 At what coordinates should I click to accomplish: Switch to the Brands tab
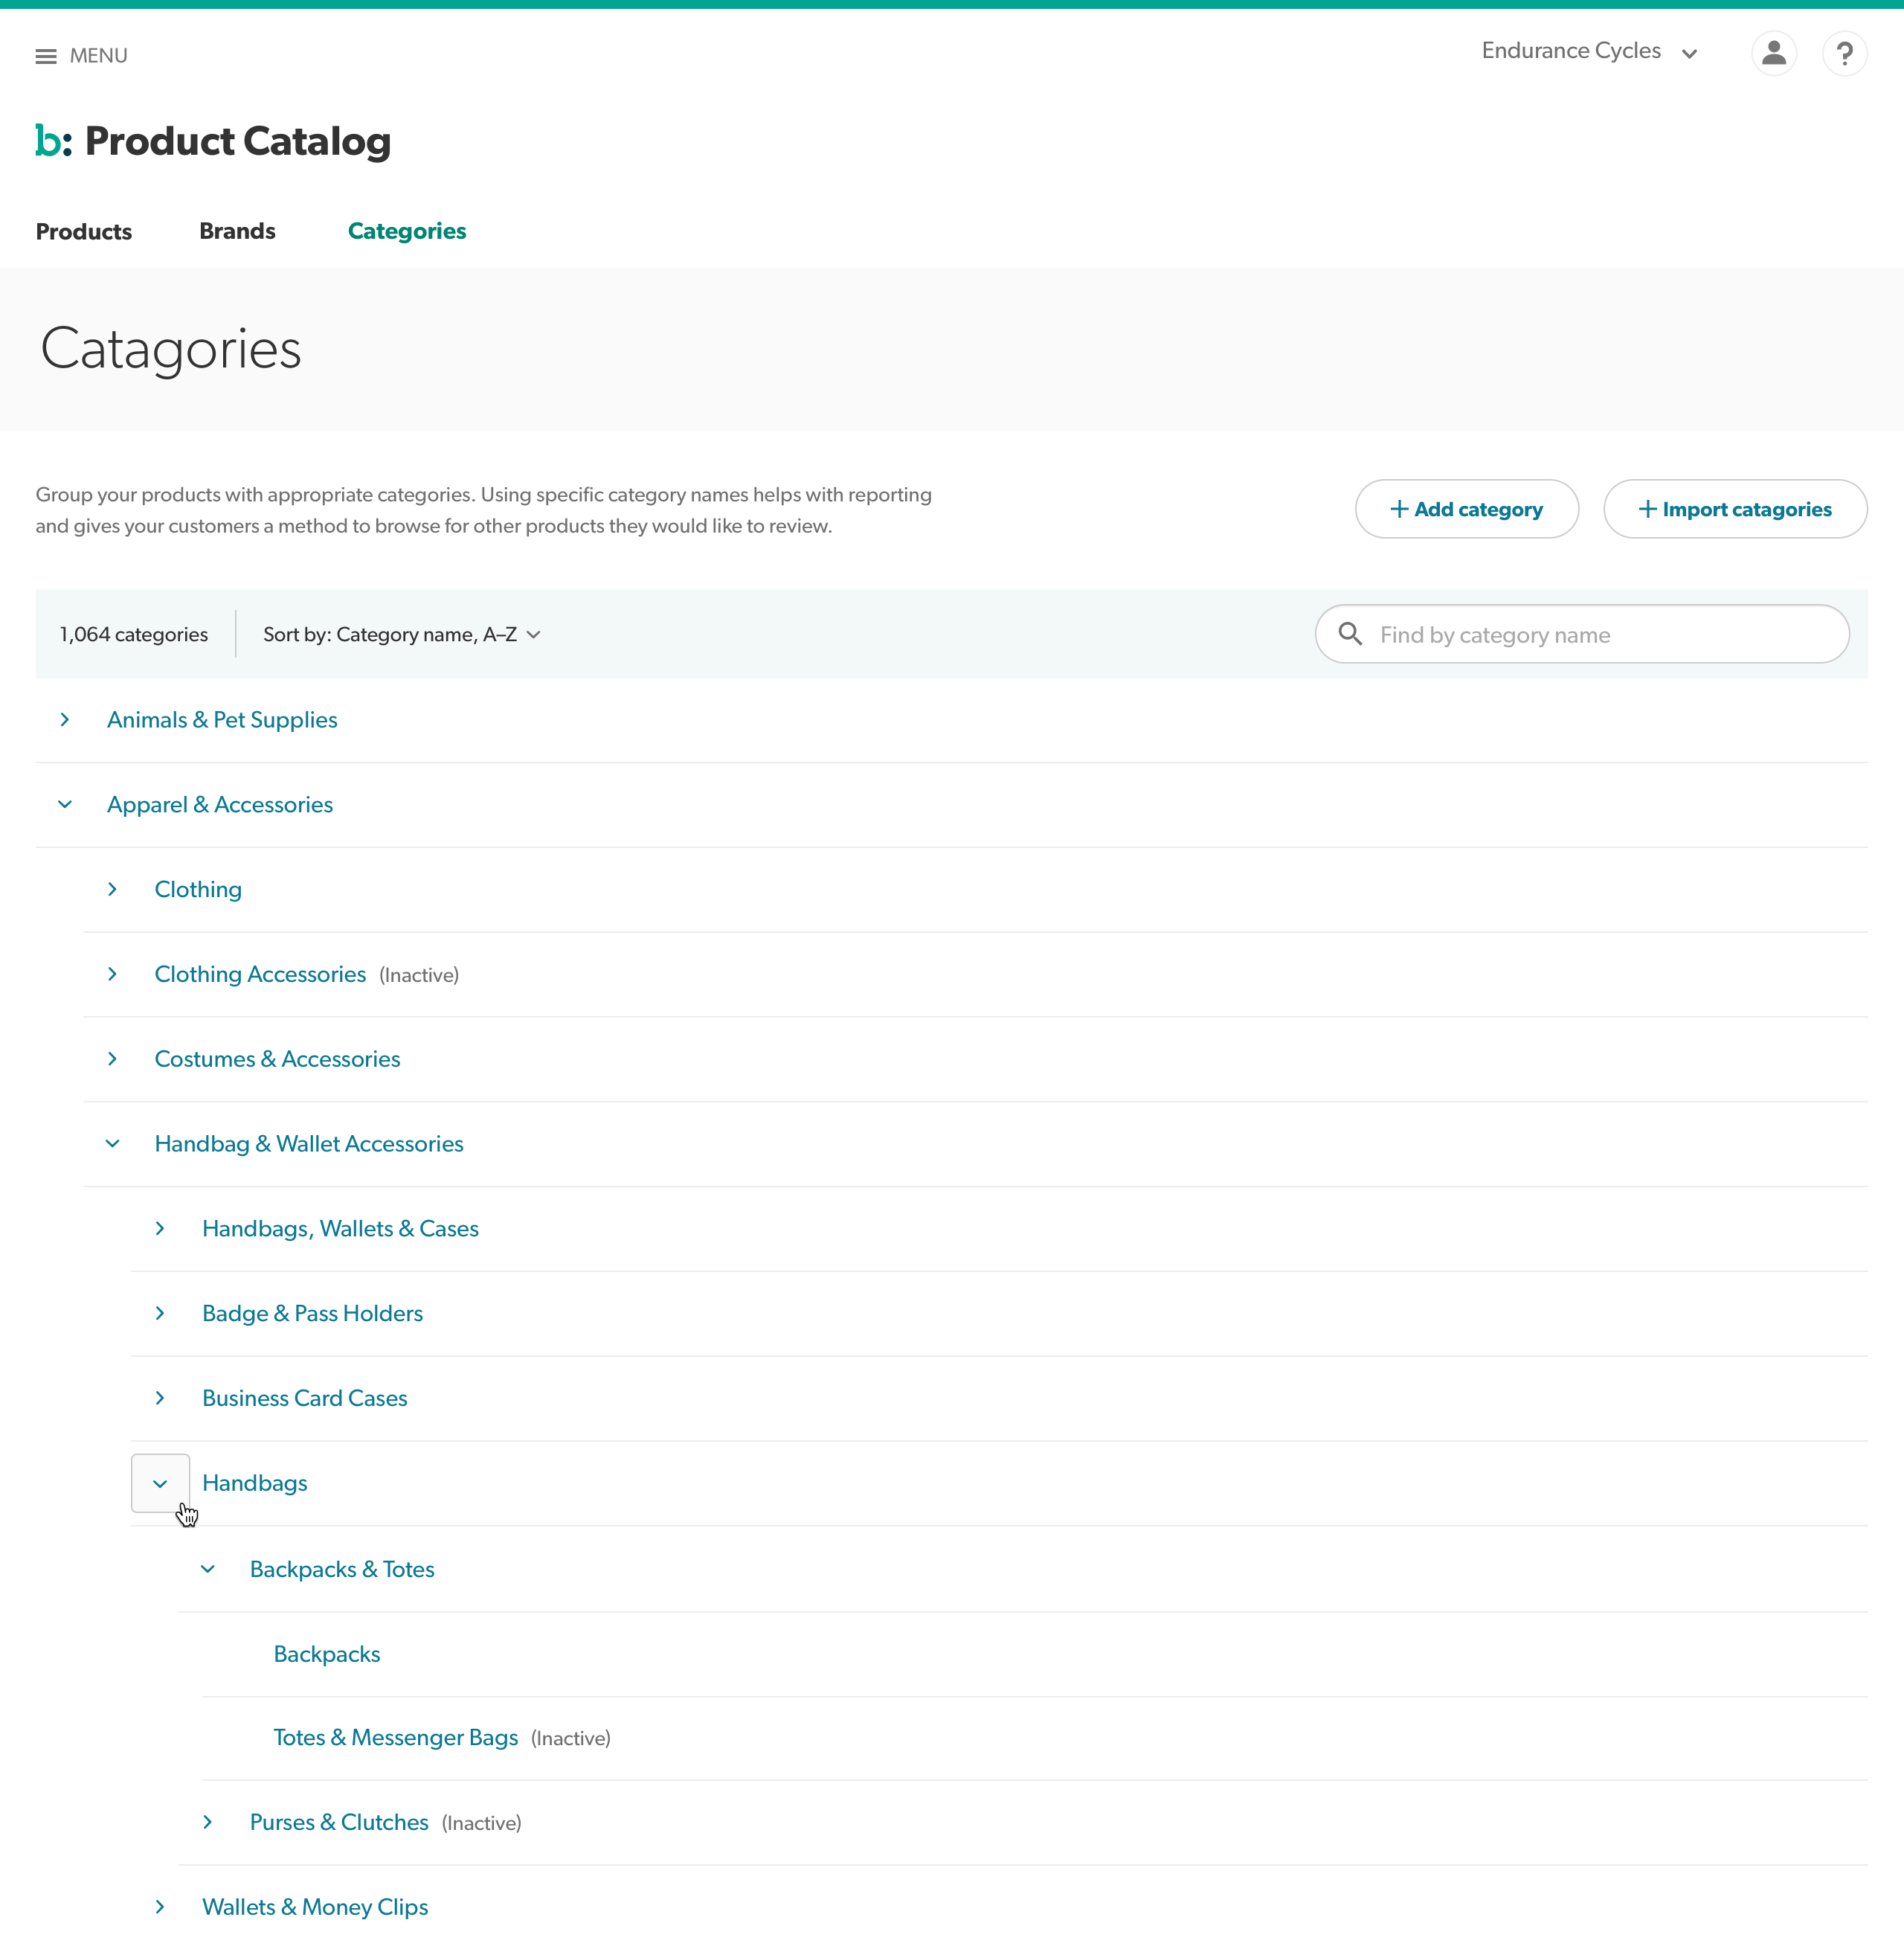coord(236,231)
